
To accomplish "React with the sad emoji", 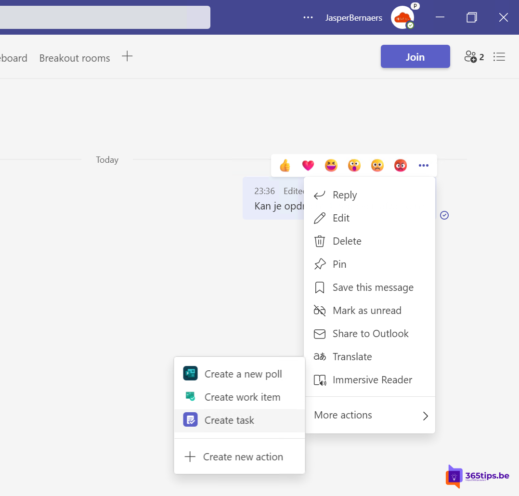I will 377,166.
